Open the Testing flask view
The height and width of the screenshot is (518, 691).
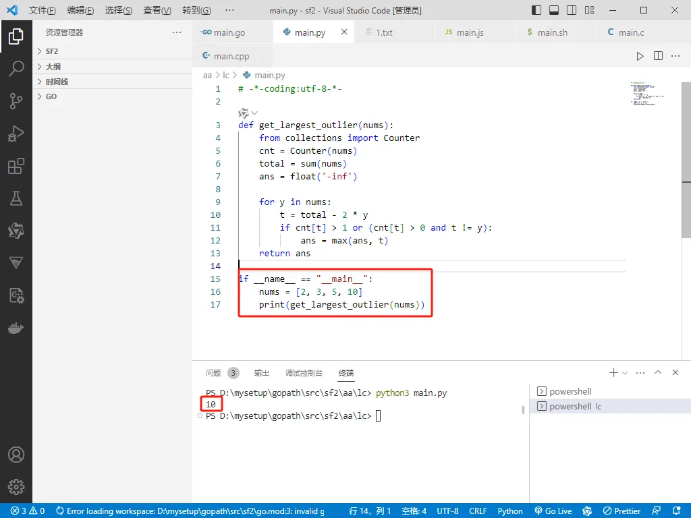coord(16,198)
